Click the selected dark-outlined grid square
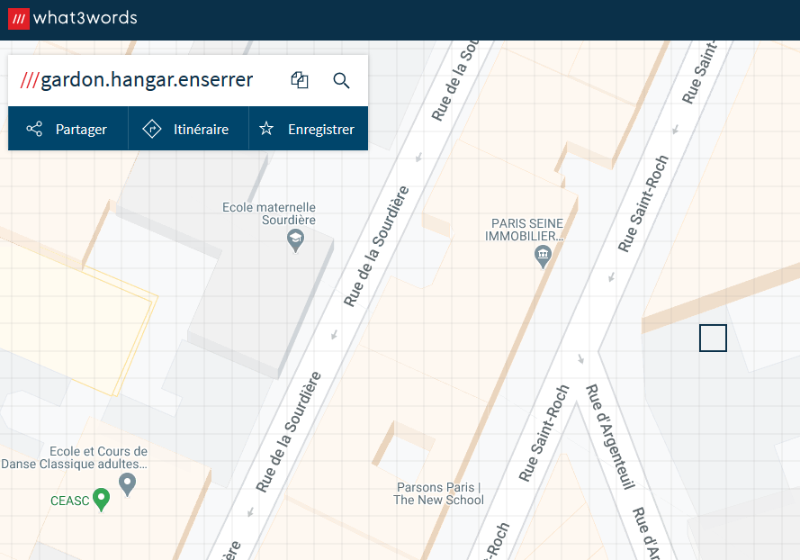This screenshot has width=800, height=560. point(713,338)
